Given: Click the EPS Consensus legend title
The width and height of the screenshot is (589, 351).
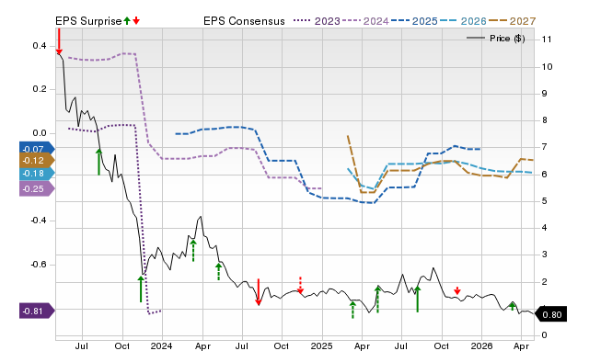Looking at the screenshot, I should click(x=244, y=21).
